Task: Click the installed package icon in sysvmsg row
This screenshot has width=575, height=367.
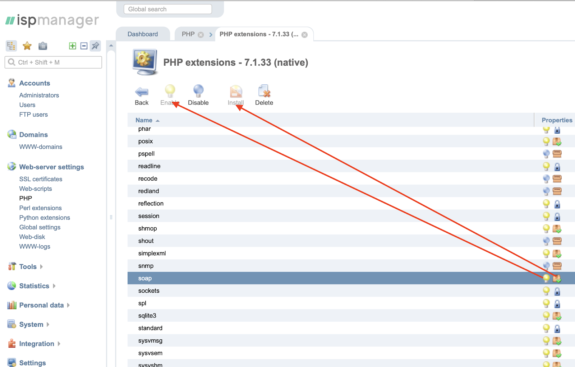Action: [557, 341]
